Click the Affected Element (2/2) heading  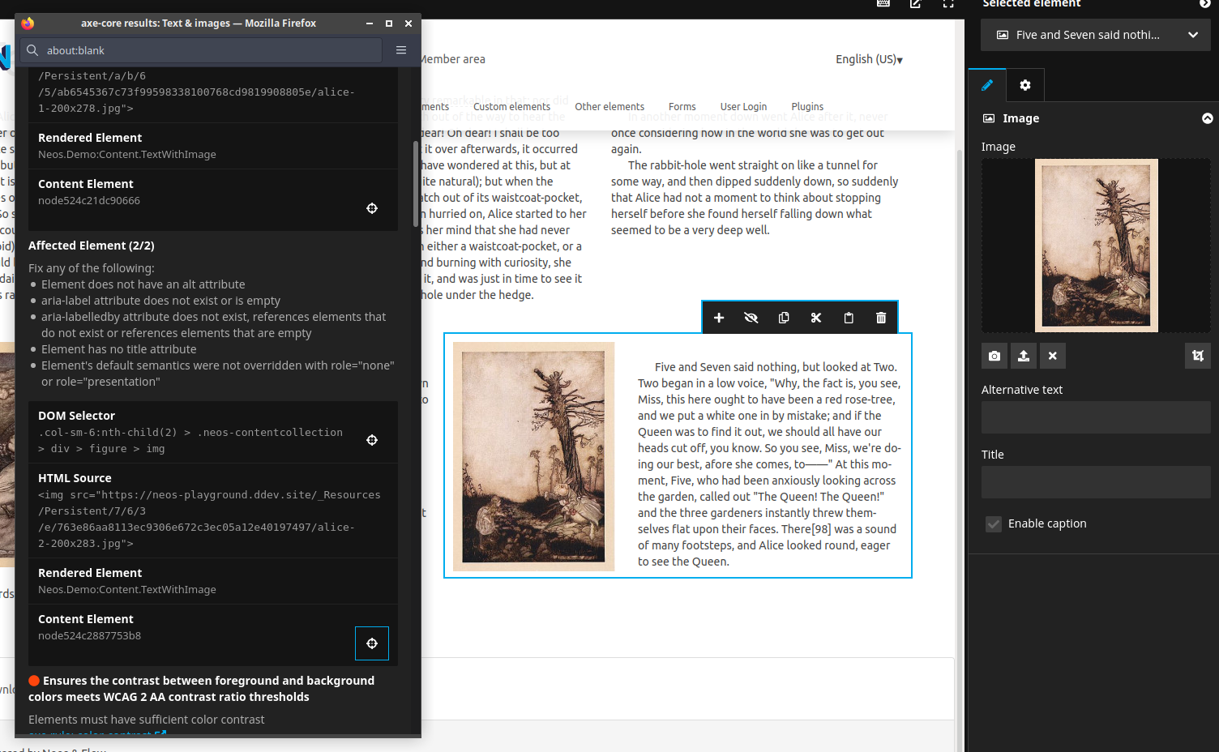(92, 246)
